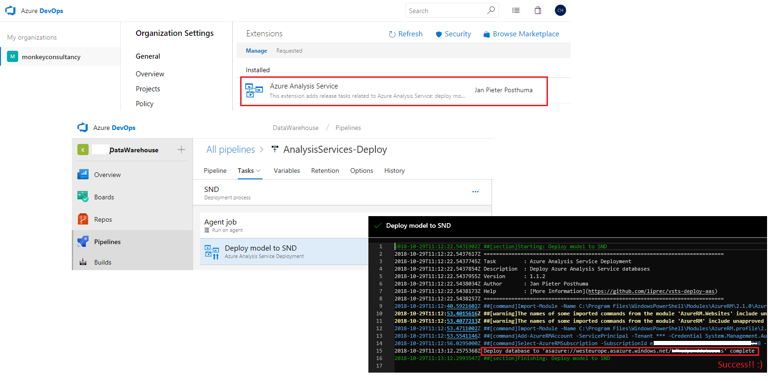Select the monkeyconsultancy organization icon
The image size is (775, 381).
coord(13,56)
